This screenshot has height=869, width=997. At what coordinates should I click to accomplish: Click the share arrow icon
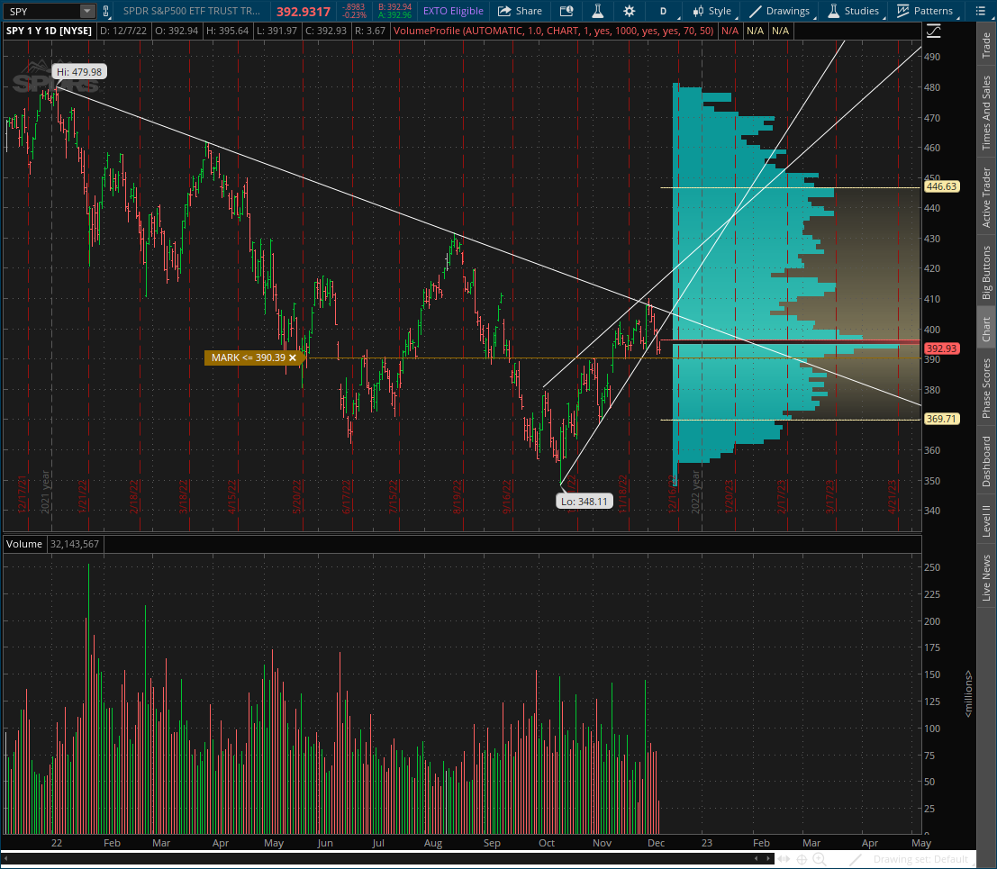pyautogui.click(x=504, y=11)
